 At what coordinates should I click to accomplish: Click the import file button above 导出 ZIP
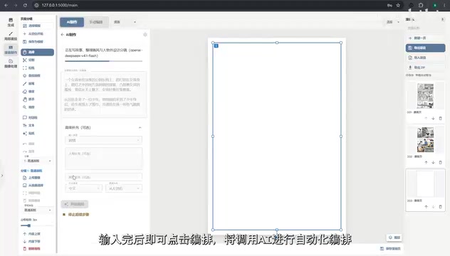click(425, 58)
